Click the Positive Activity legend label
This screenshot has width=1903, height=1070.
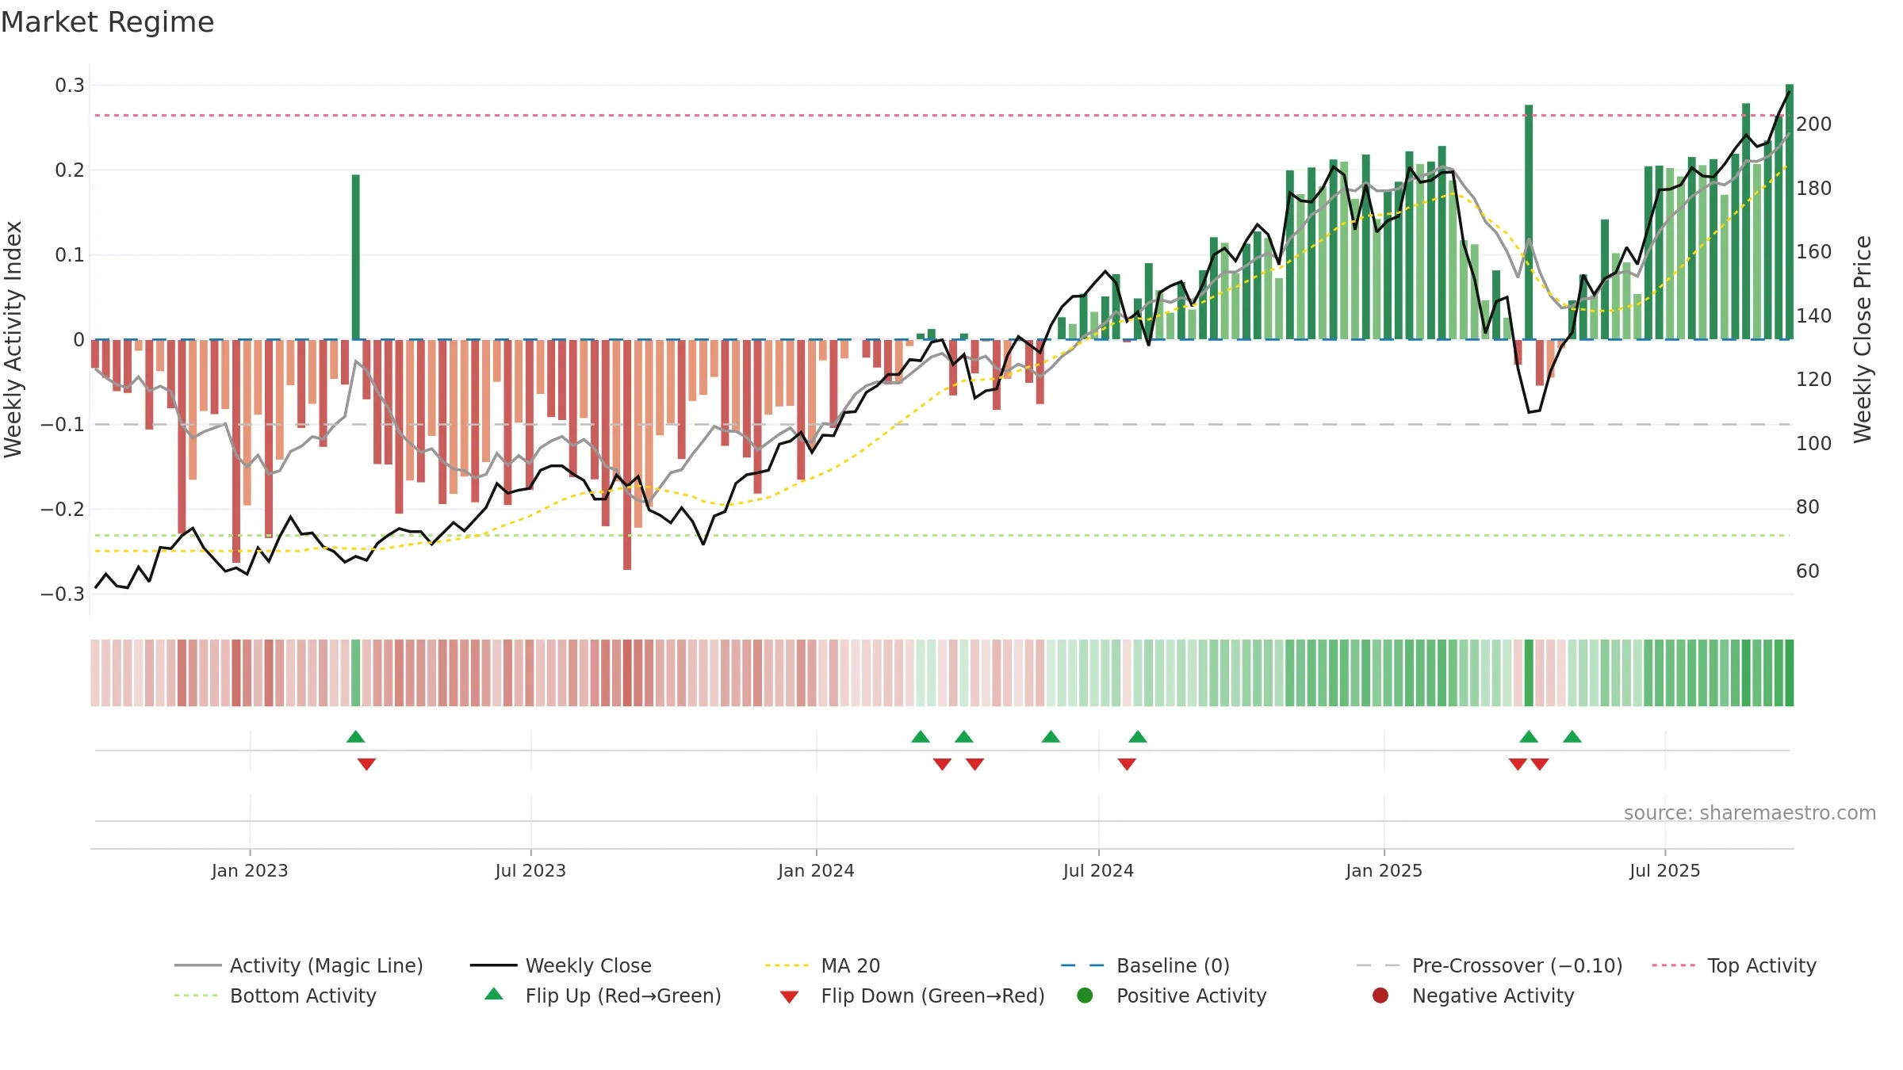coord(1191,995)
